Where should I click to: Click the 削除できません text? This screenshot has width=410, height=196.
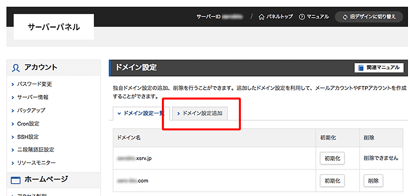click(x=381, y=158)
